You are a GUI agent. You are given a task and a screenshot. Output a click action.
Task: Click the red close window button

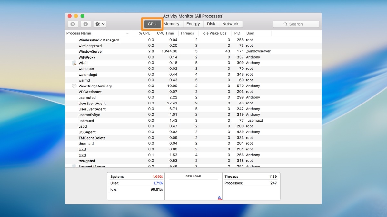tap(70, 16)
